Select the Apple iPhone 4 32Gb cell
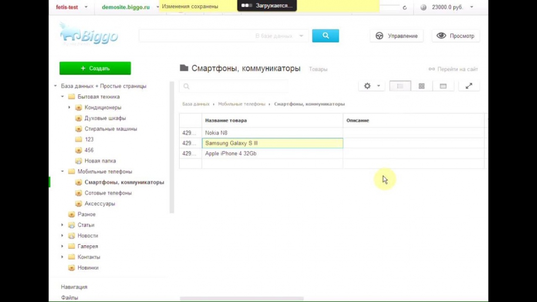Image resolution: width=537 pixels, height=302 pixels. click(272, 153)
